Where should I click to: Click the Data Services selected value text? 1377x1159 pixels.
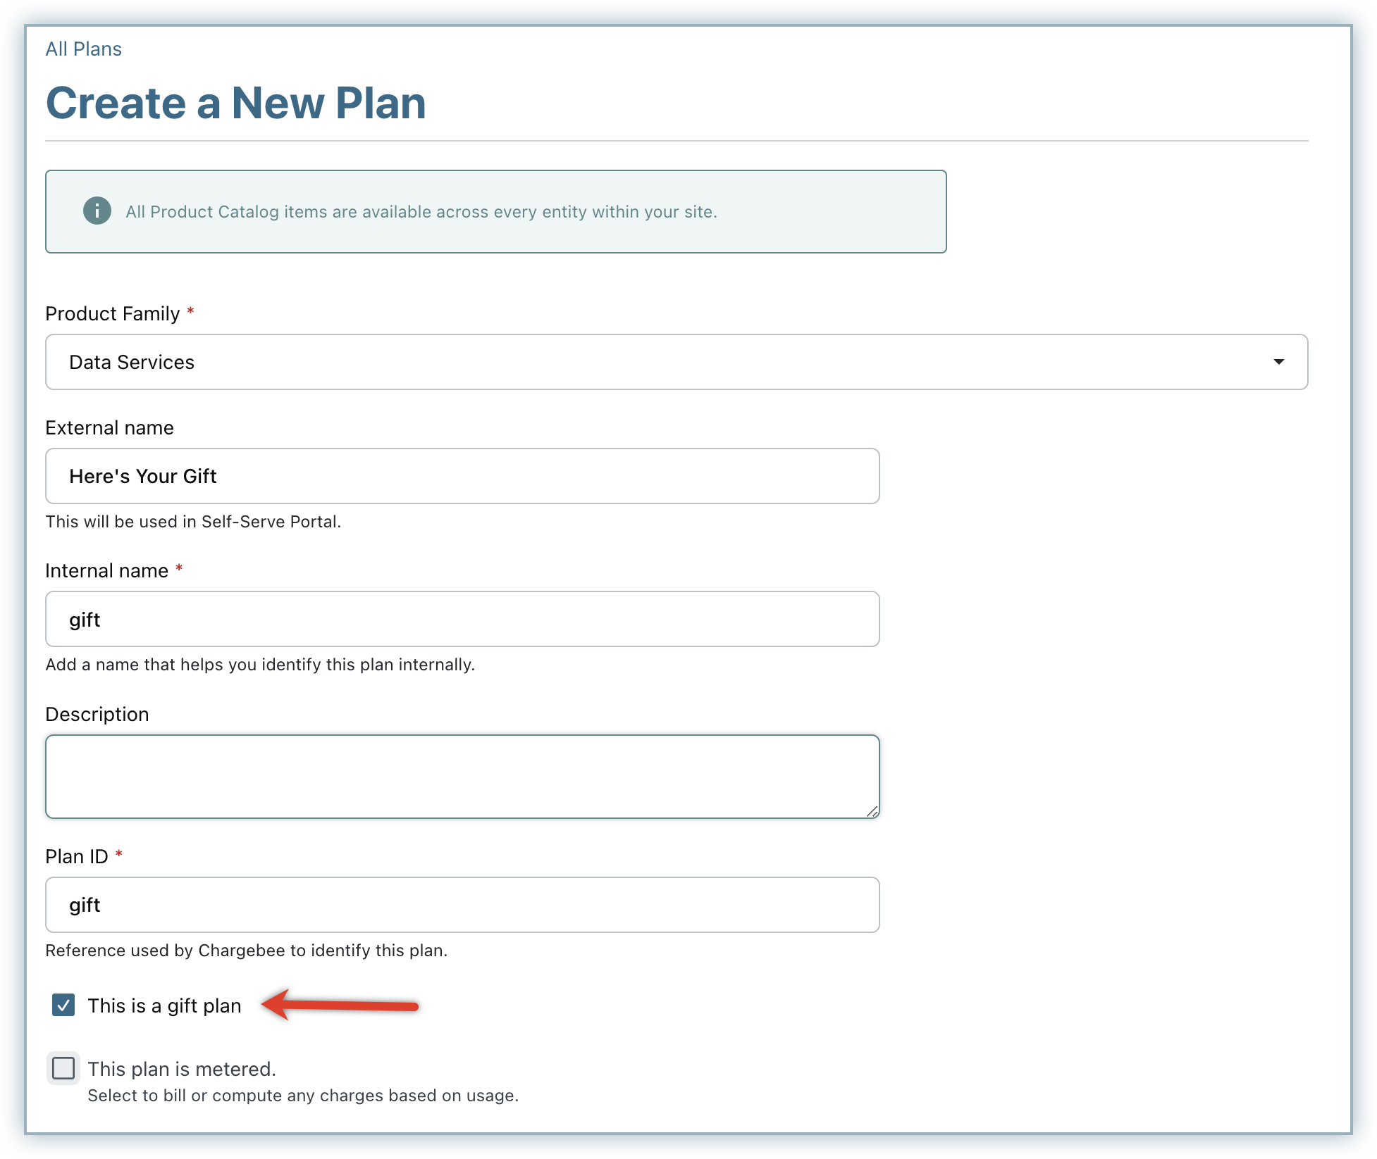pos(132,362)
